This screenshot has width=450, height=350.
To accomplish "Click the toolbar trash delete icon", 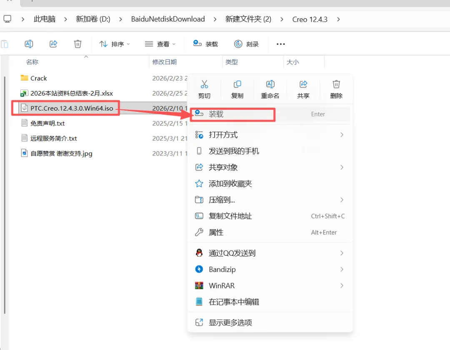I will 78,44.
